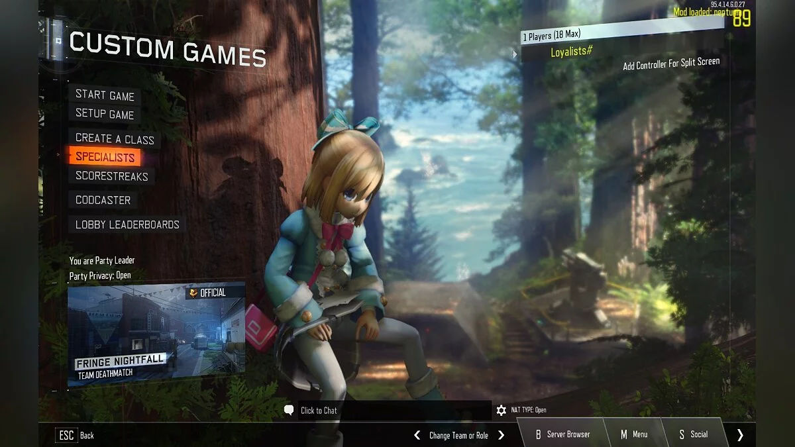Go Back with the Back button
Viewport: 795px width, 447px height.
click(87, 435)
